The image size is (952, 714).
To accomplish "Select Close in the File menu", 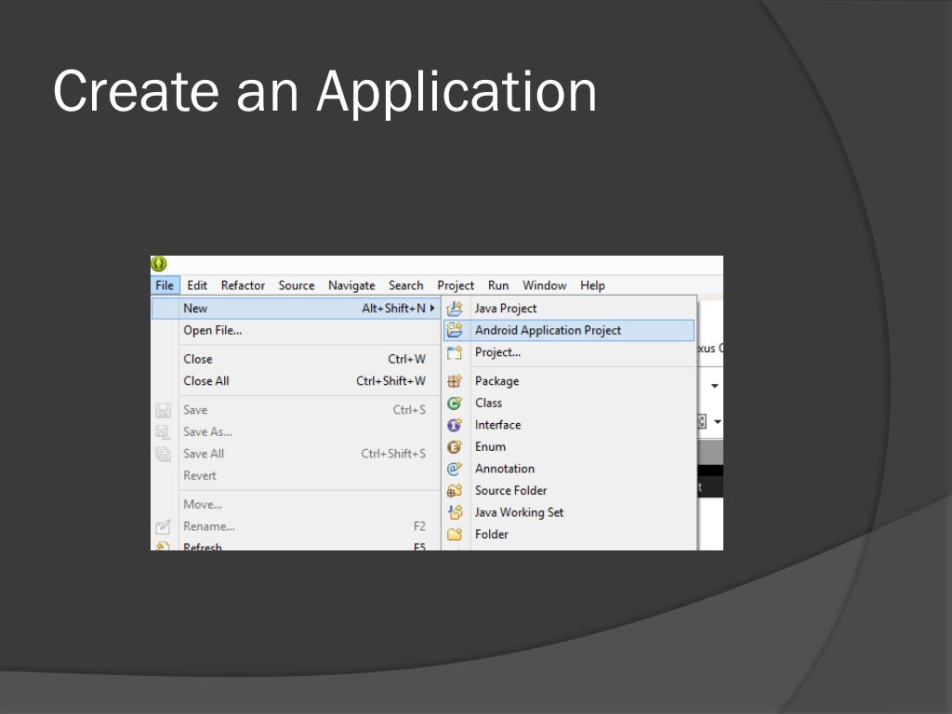I will pyautogui.click(x=297, y=360).
